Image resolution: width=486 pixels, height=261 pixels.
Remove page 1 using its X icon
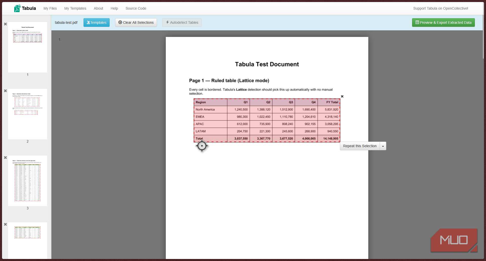5,24
